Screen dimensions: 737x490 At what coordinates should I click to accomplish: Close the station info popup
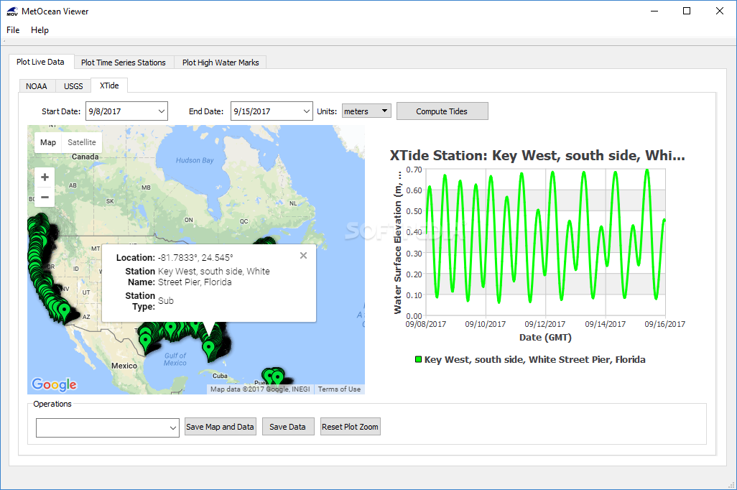pos(303,255)
